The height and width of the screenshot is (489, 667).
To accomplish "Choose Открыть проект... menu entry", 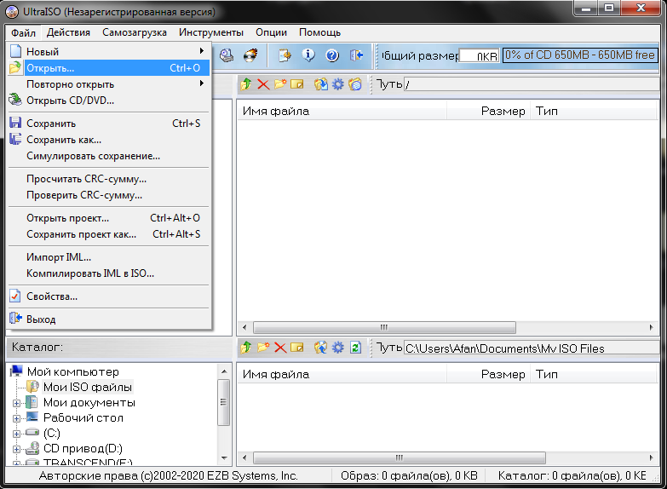I will coord(108,218).
